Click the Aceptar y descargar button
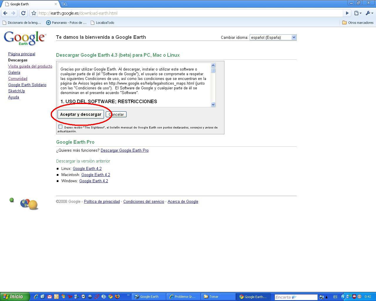This screenshot has width=376, height=301. tap(80, 114)
